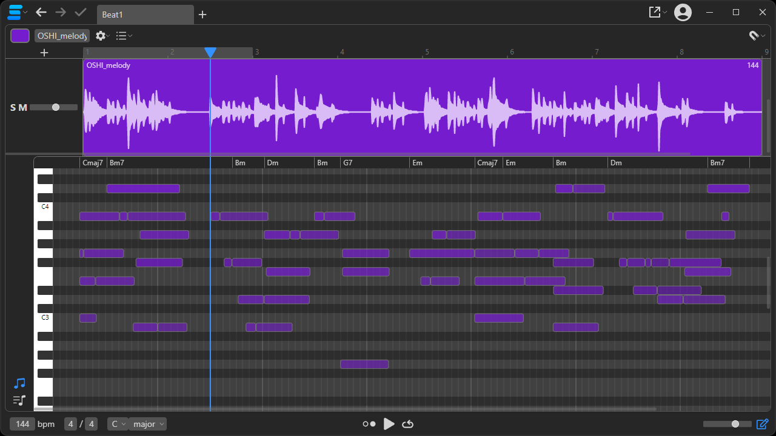Click the track list icon next to gear
The image size is (776, 436).
[x=121, y=36]
